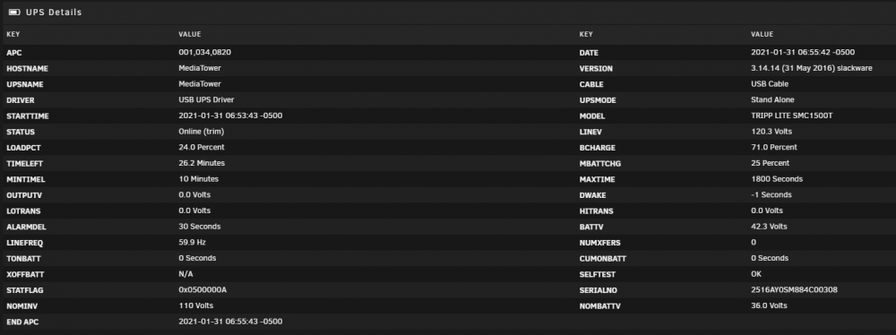
Task: Click the MODEL value TRIPP LITE SMC1500T
Action: coord(791,116)
